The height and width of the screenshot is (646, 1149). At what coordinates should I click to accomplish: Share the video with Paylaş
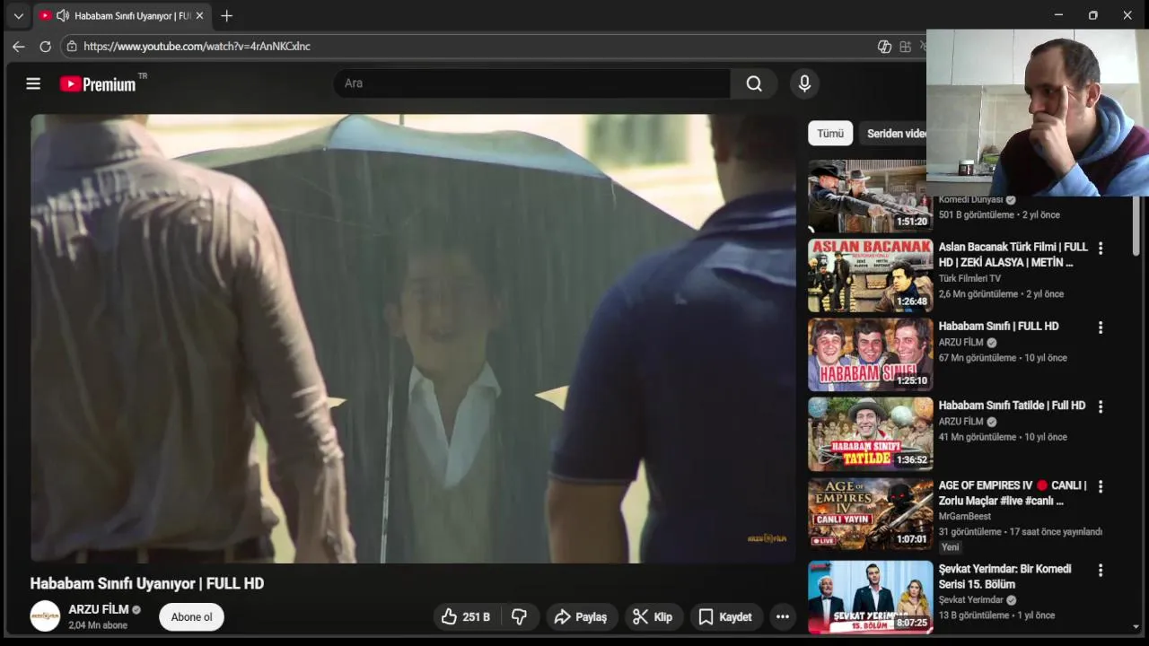pyautogui.click(x=581, y=616)
